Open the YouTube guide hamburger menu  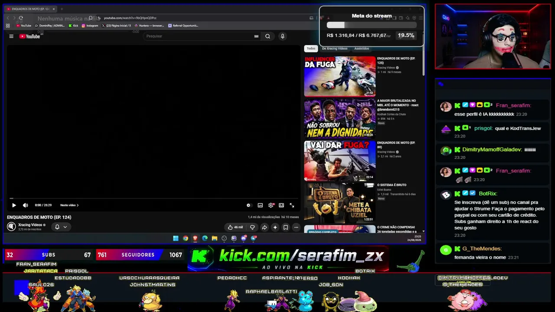(x=11, y=36)
